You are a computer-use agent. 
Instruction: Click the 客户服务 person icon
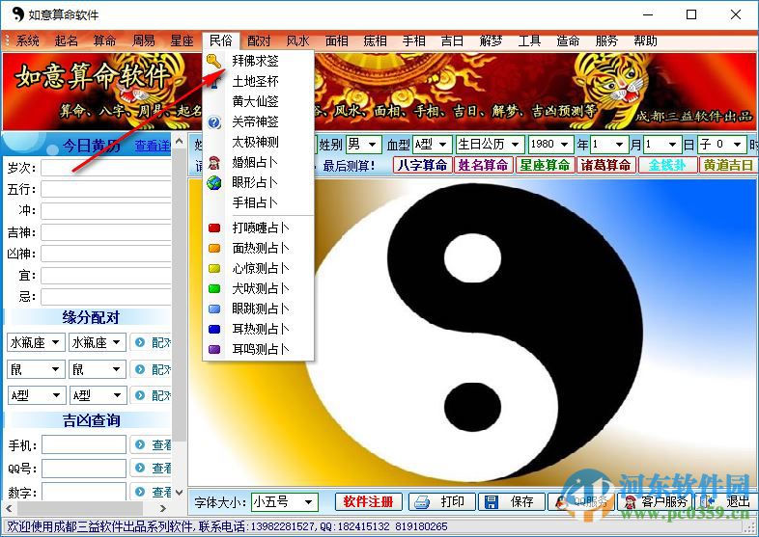(630, 502)
